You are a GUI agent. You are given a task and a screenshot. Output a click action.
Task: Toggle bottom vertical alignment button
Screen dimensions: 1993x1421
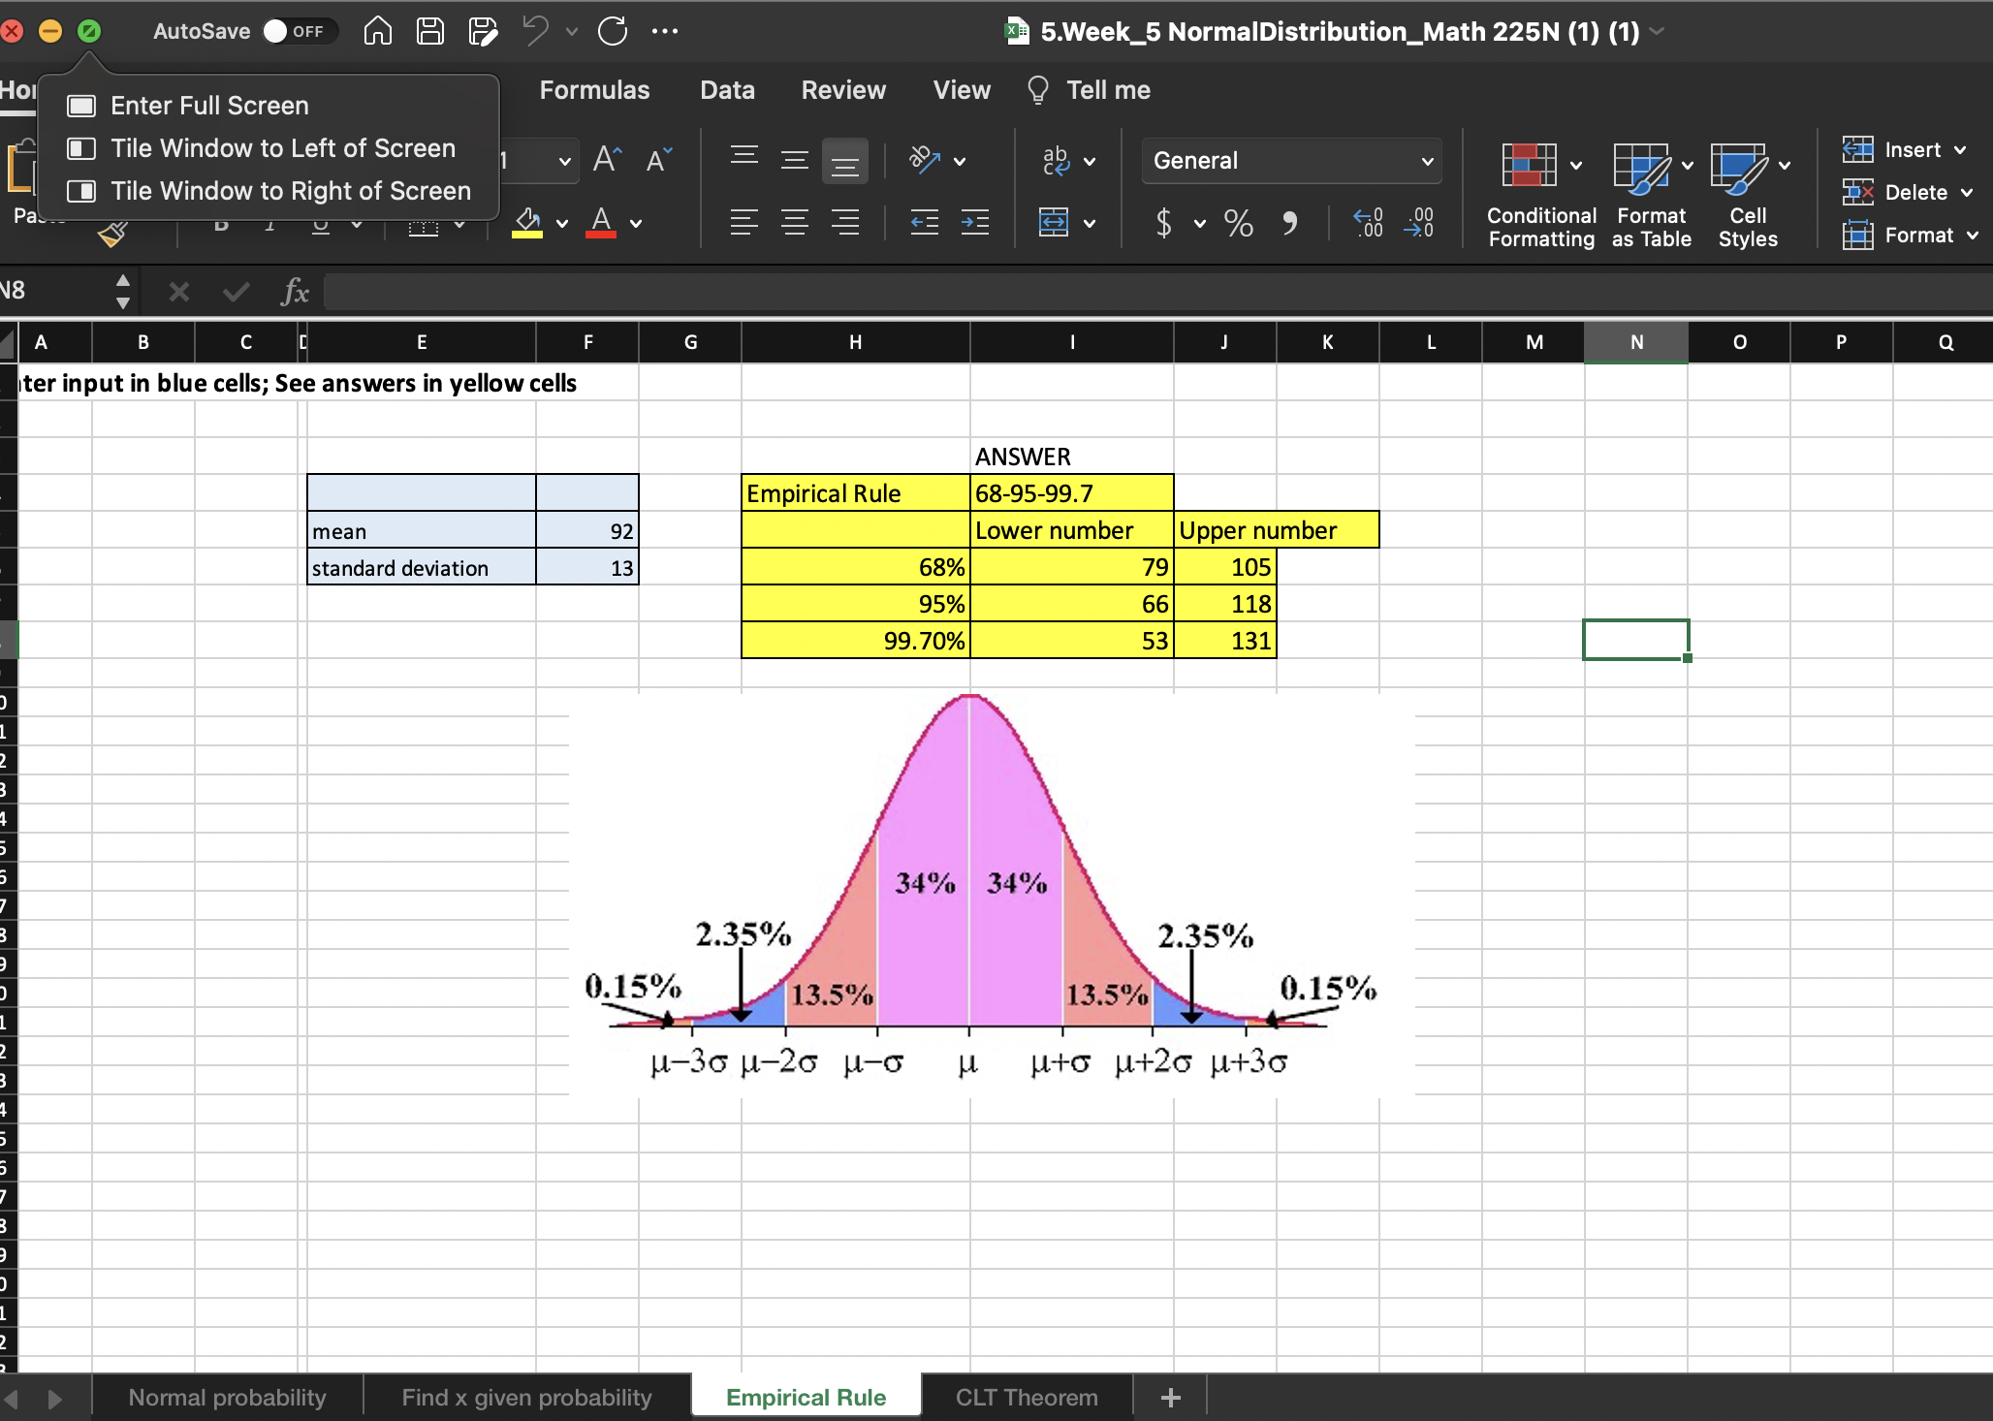(844, 161)
